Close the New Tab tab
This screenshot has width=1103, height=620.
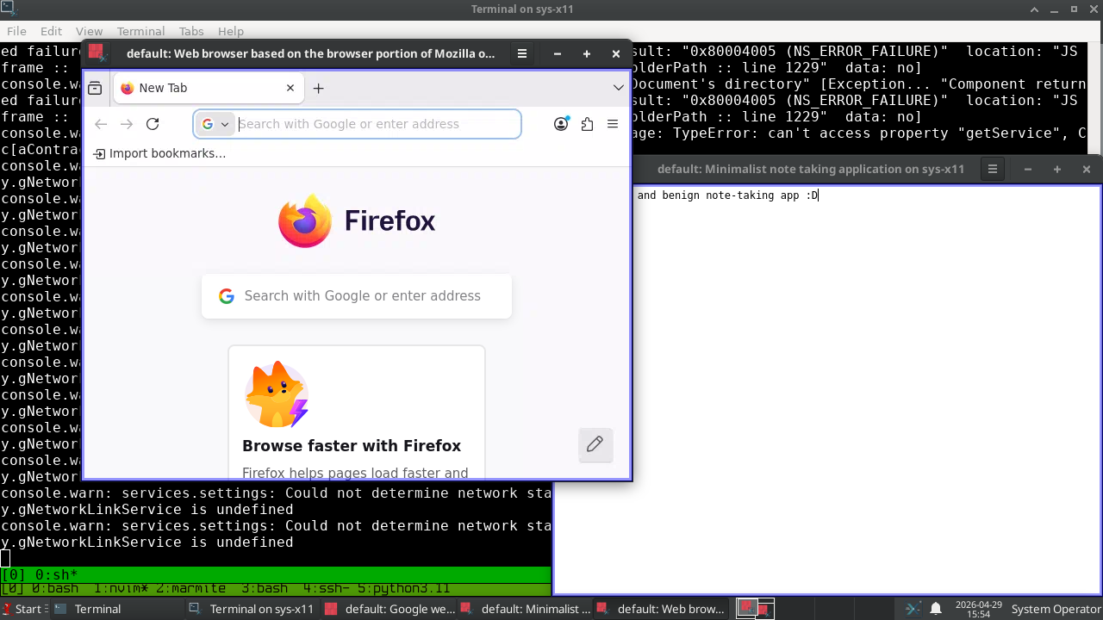tap(290, 88)
